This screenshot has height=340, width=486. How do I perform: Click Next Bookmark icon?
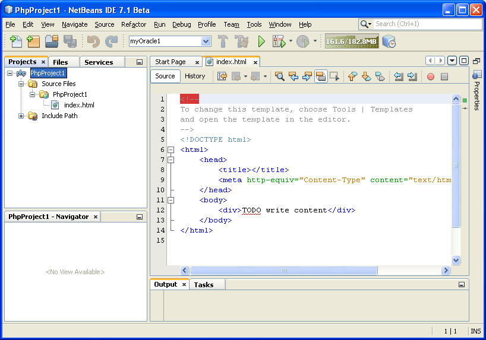367,76
